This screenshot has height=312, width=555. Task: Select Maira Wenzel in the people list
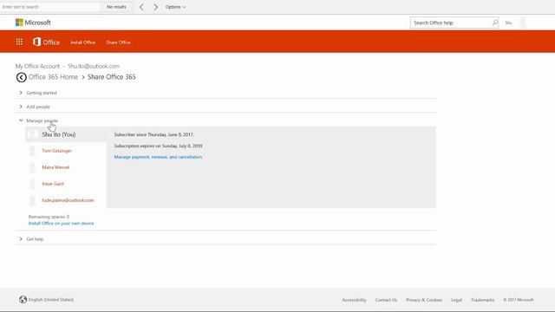55,167
